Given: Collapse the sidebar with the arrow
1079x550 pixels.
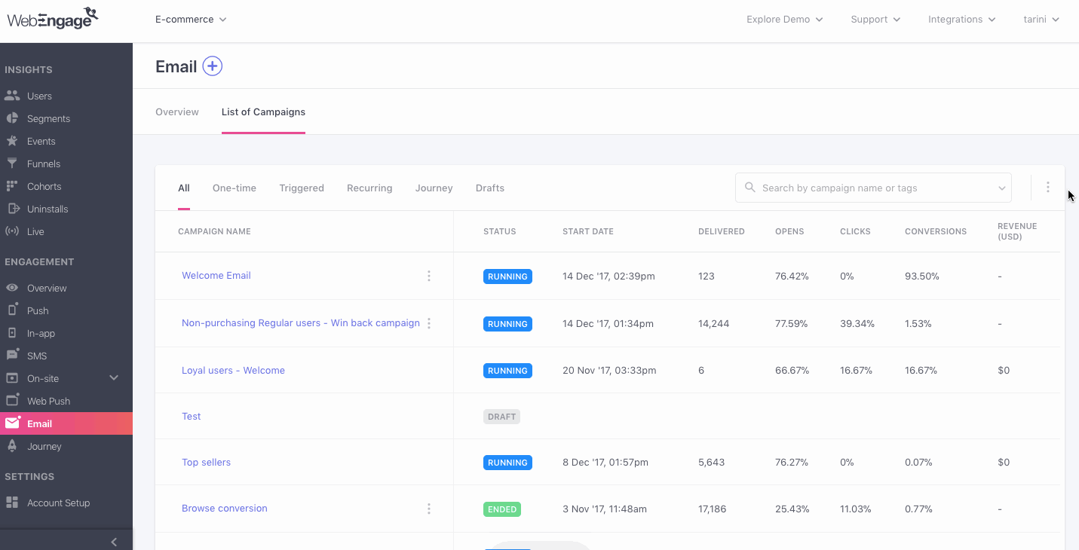Looking at the screenshot, I should point(114,541).
